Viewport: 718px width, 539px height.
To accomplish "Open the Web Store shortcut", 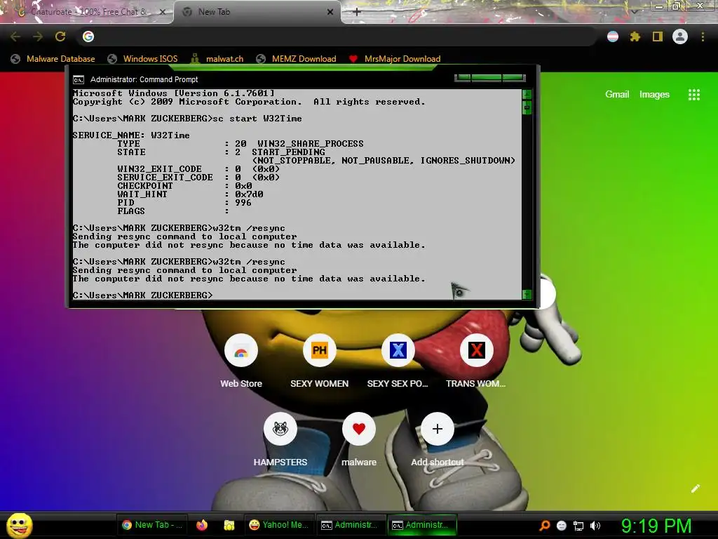I will 241,351.
